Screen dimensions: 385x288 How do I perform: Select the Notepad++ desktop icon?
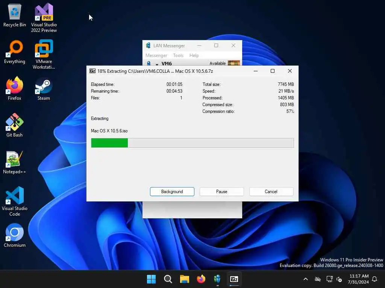coord(15,162)
